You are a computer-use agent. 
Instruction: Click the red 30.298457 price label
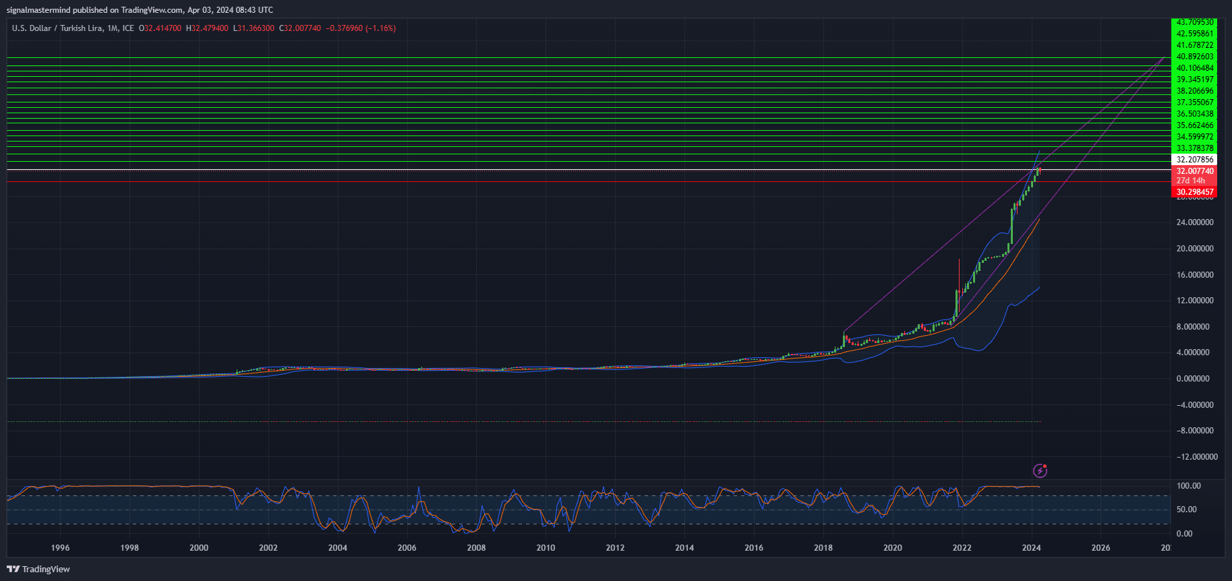[1195, 192]
